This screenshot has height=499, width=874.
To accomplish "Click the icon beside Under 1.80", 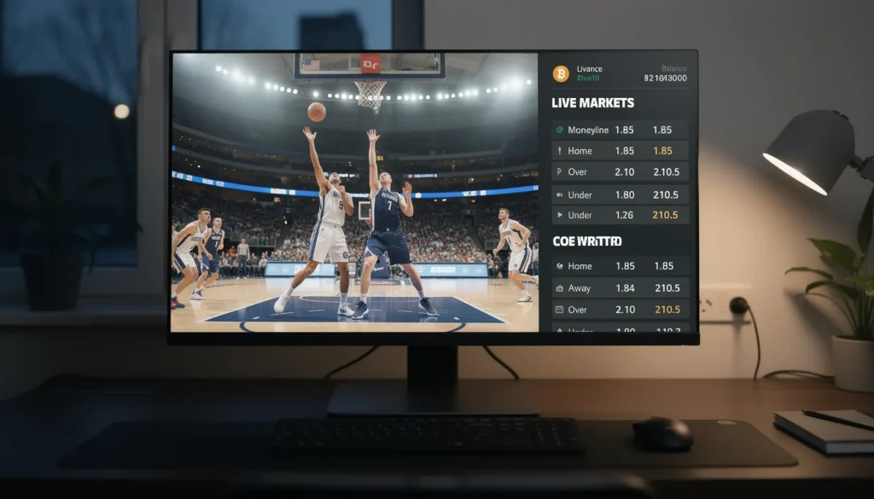I will (560, 195).
